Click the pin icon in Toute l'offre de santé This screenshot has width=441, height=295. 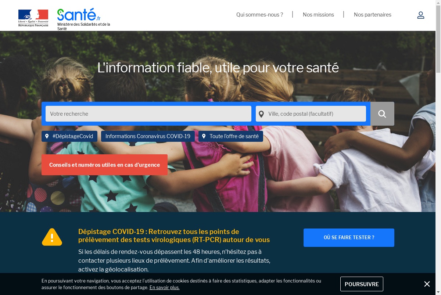pyautogui.click(x=204, y=136)
